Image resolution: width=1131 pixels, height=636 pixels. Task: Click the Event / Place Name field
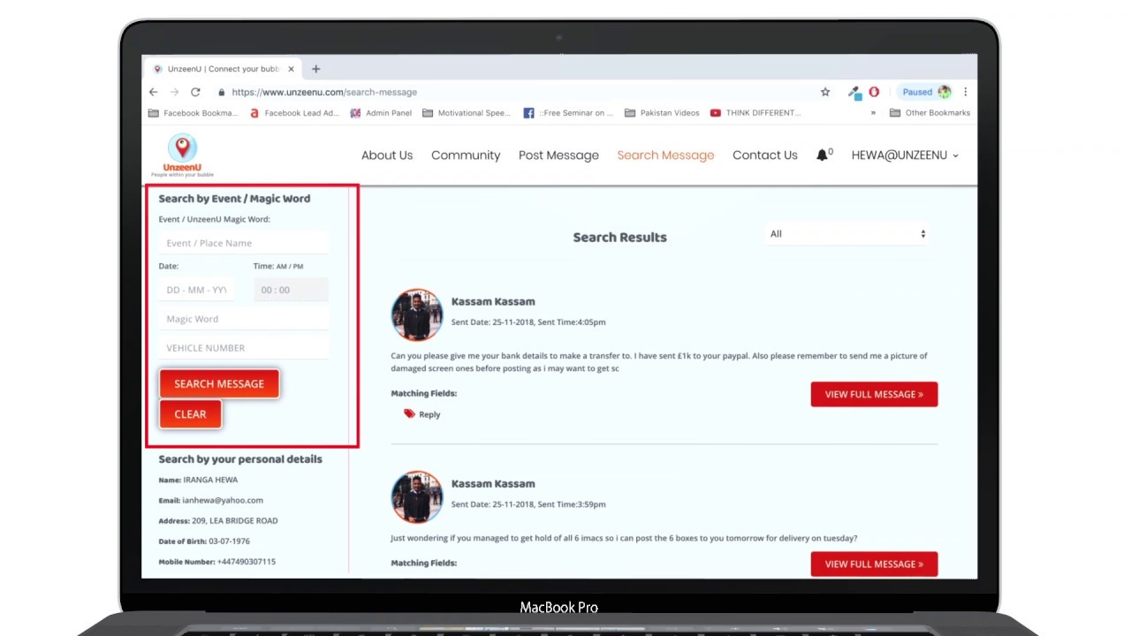click(244, 243)
